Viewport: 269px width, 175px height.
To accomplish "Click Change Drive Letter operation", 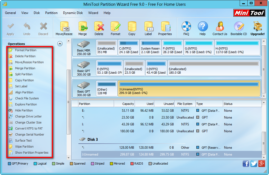I will pyautogui.click(x=28, y=116).
